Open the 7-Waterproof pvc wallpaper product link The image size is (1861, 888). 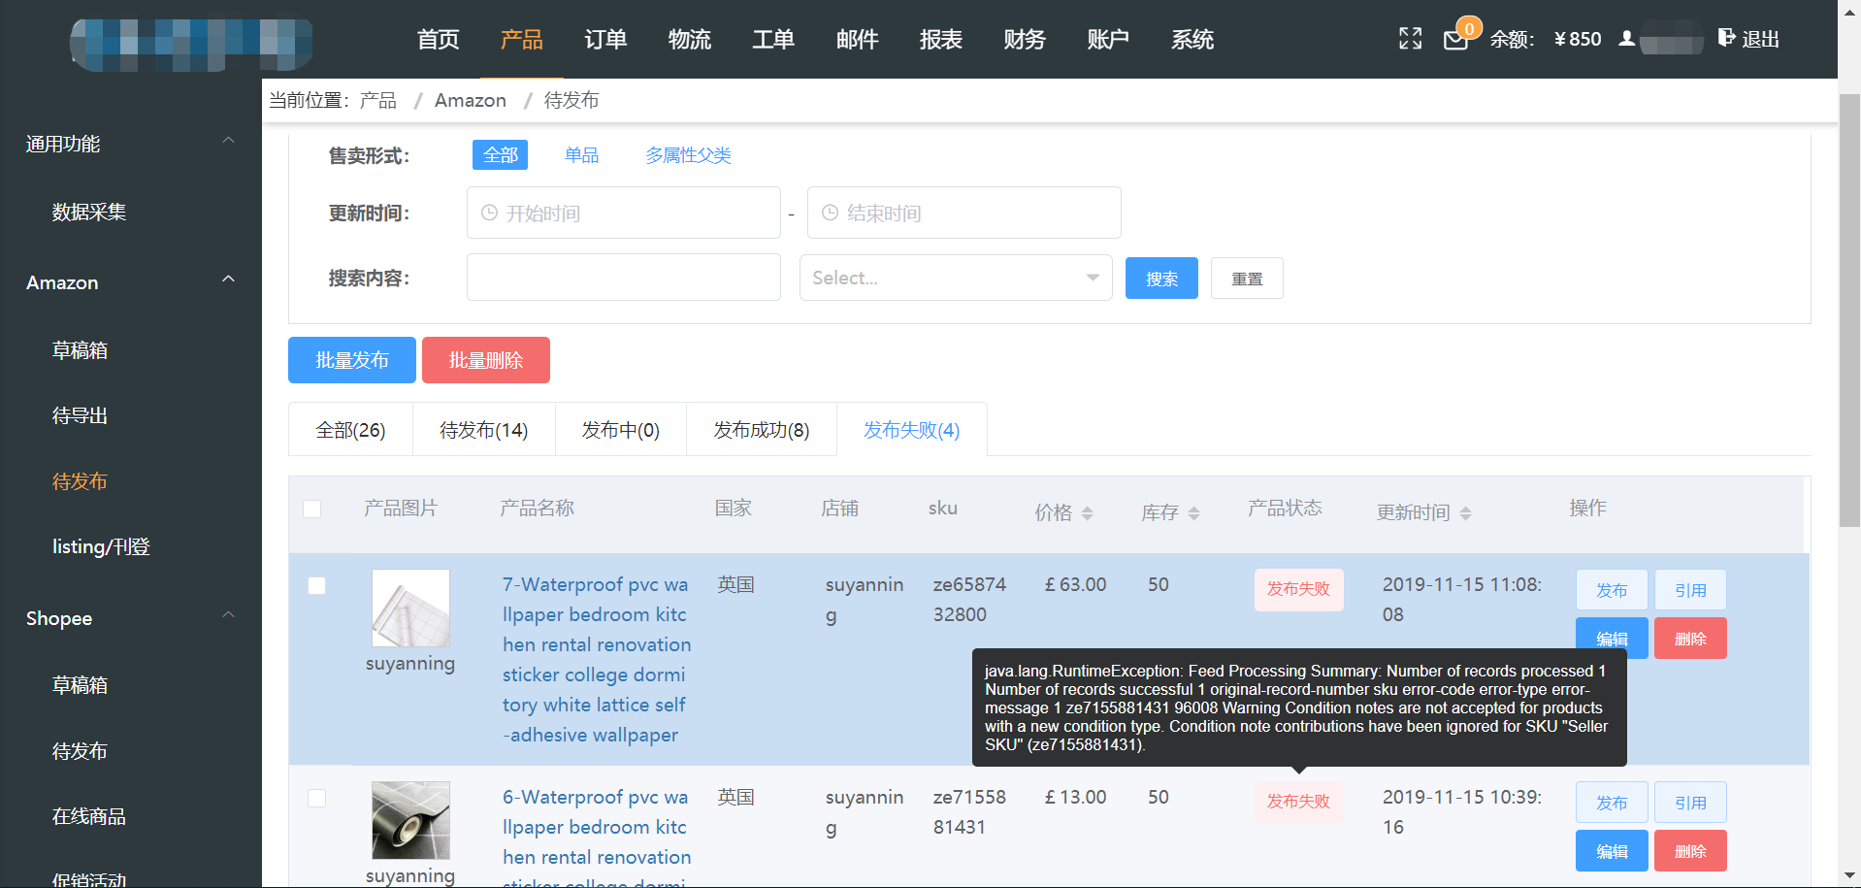(x=597, y=660)
